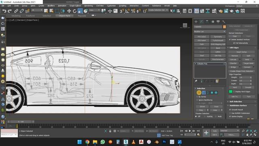
Task: Open the Modifier List dropdown
Action: pyautogui.click(x=210, y=32)
